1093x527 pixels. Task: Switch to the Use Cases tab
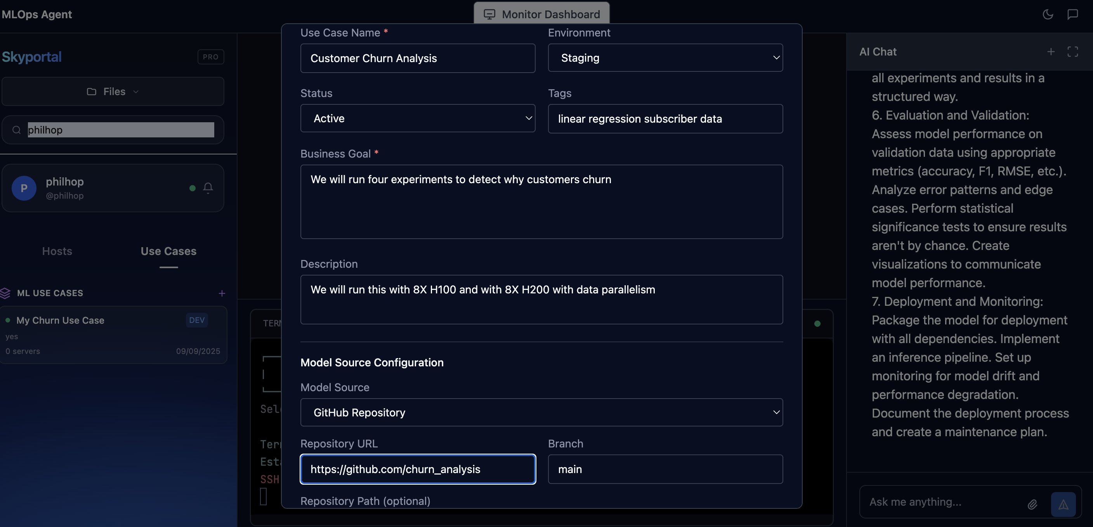[168, 251]
